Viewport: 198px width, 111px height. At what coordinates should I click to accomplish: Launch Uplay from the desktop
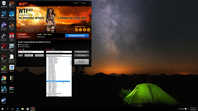coord(12,68)
